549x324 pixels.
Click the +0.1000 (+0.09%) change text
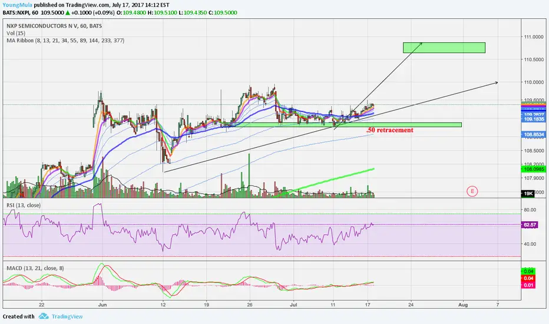93,12
